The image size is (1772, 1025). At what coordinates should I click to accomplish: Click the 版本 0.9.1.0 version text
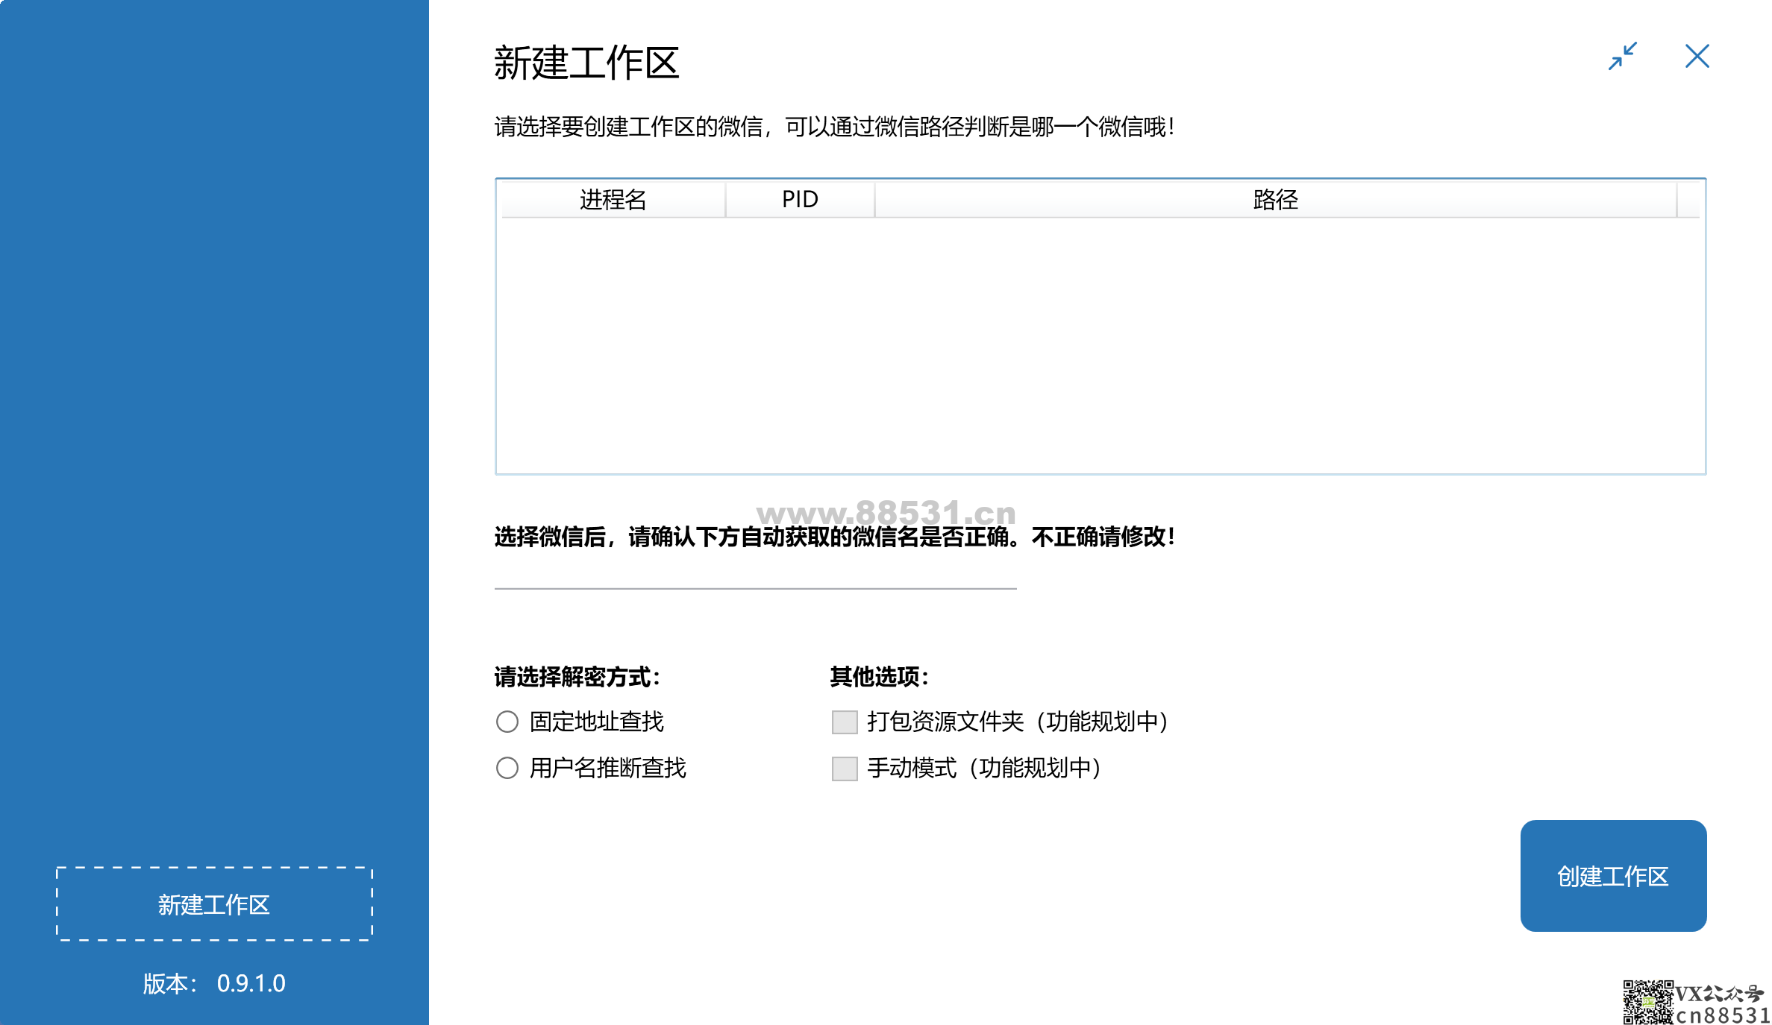[214, 983]
